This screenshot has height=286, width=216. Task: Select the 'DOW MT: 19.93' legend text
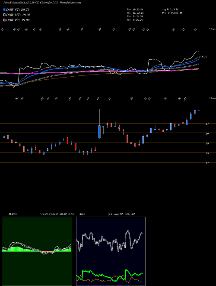(18, 15)
